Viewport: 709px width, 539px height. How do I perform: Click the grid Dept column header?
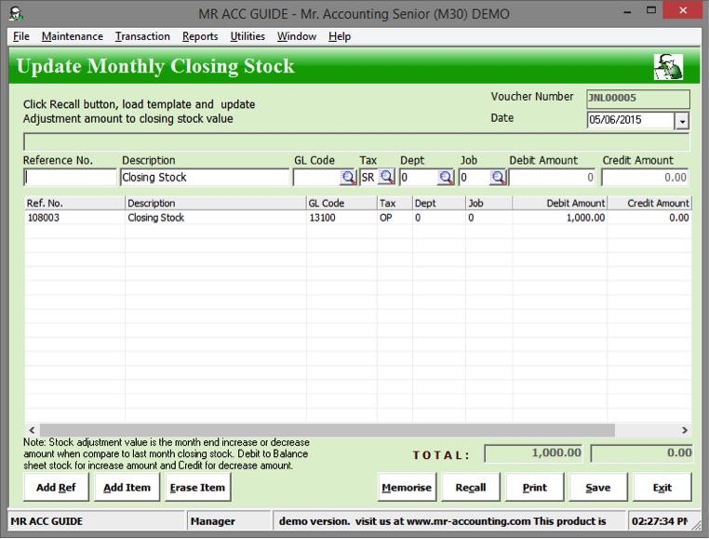[x=438, y=203]
